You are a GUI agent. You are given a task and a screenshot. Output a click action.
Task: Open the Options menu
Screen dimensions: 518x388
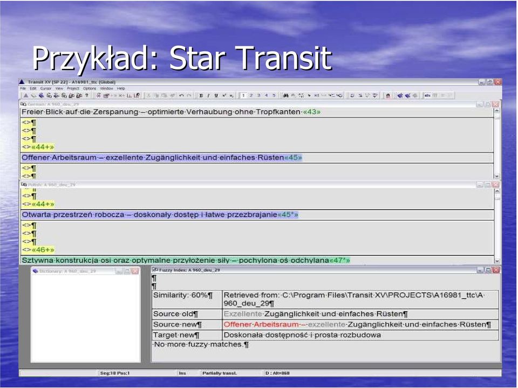(90, 88)
